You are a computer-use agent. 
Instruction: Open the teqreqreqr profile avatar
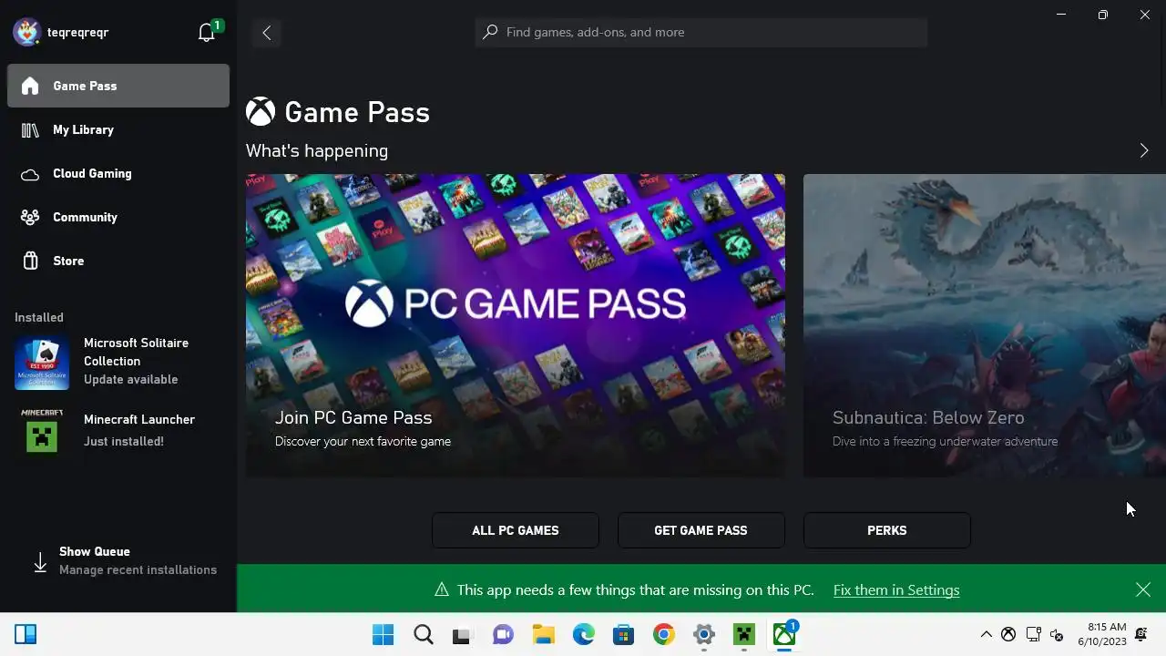(26, 32)
